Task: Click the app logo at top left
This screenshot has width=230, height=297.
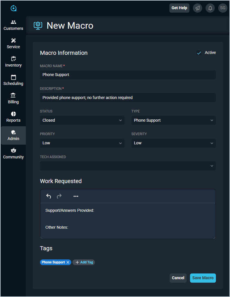Action: (x=14, y=8)
